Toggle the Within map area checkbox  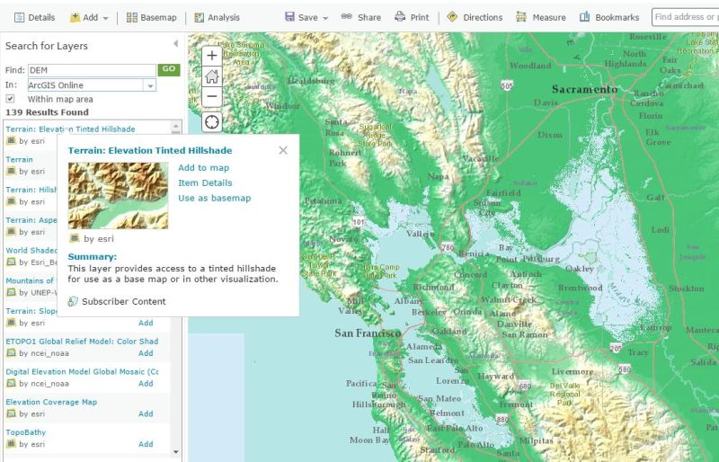[x=10, y=99]
